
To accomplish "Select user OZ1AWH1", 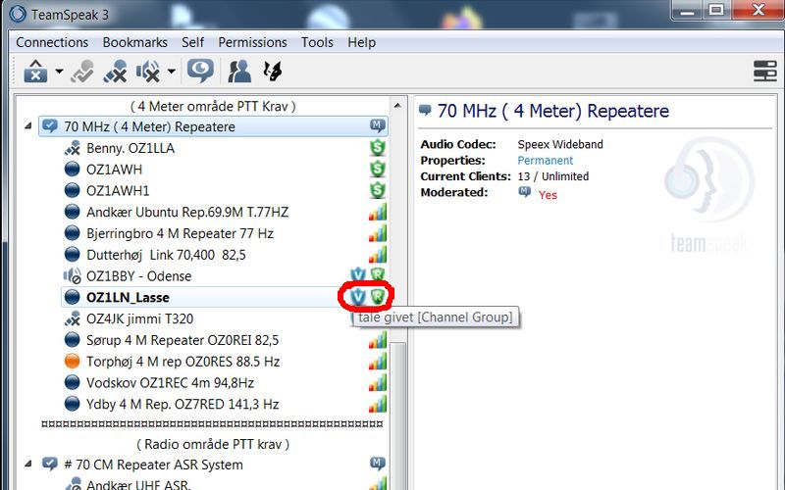I will click(118, 190).
